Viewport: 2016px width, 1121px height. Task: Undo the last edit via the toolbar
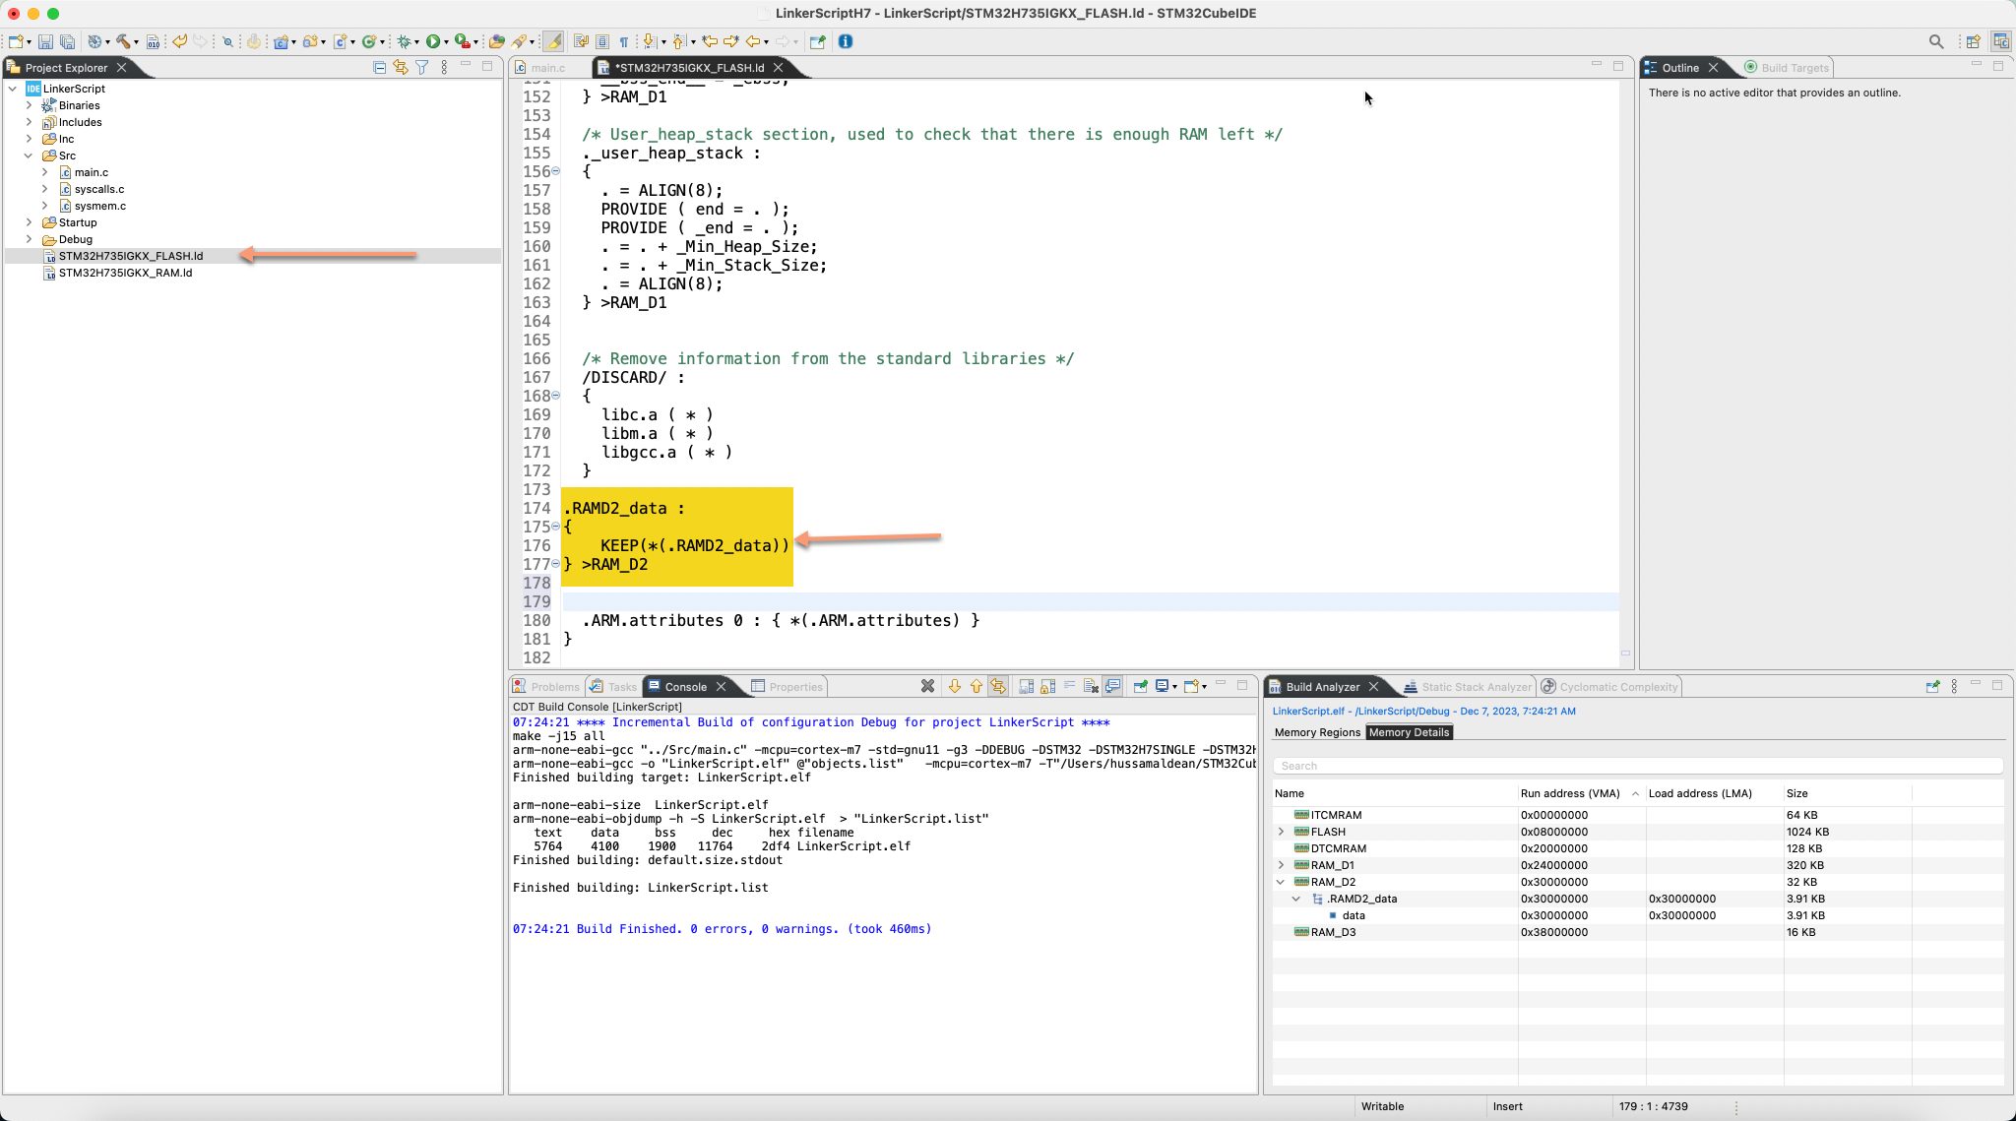point(180,42)
